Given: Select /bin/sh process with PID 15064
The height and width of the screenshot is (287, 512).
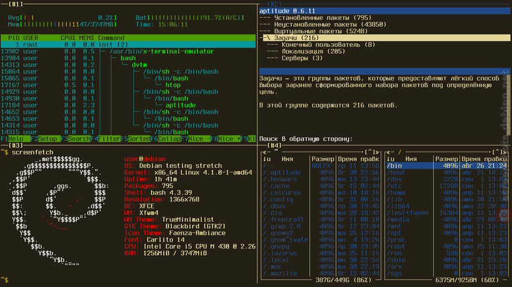Looking at the screenshot, I should (x=128, y=72).
